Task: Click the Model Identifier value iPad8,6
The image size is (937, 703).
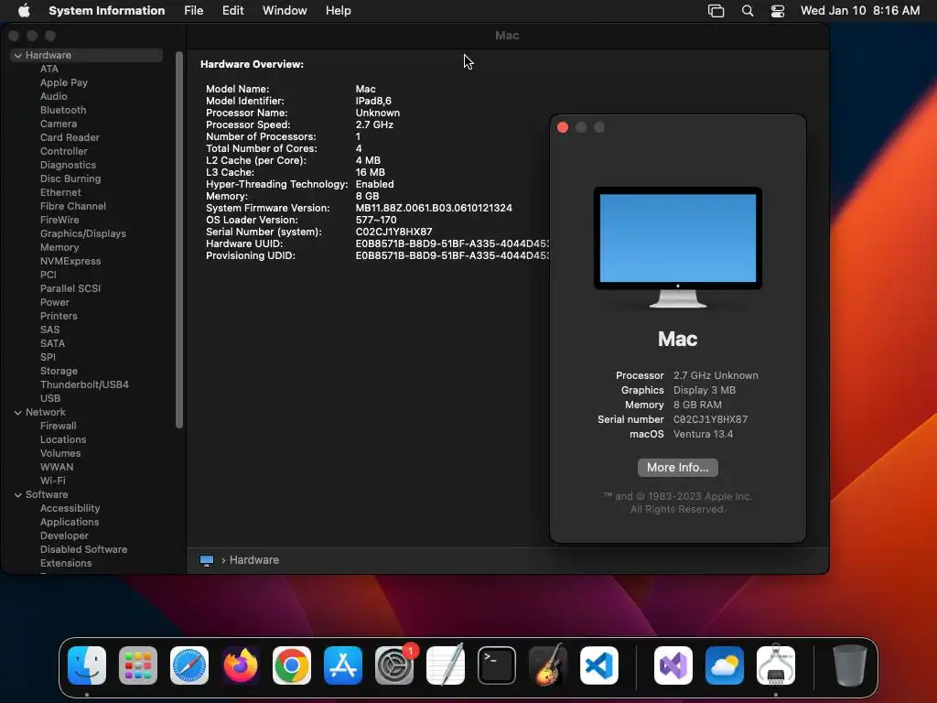Action: tap(373, 101)
